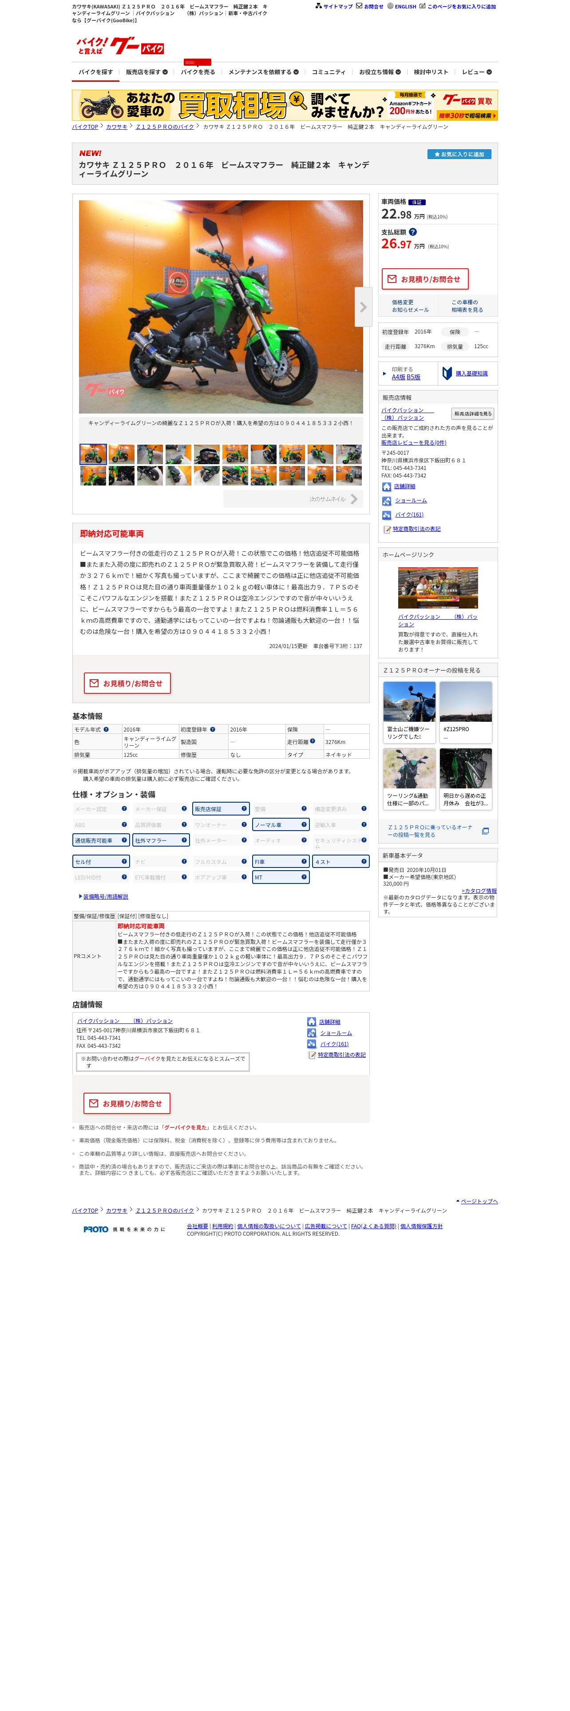The width and height of the screenshot is (570, 1711).
Task: Open the 検討中リスト nav item
Action: tap(431, 72)
